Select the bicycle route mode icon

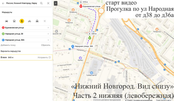(x=29, y=21)
